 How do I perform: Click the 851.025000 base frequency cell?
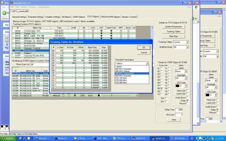click(92, 51)
